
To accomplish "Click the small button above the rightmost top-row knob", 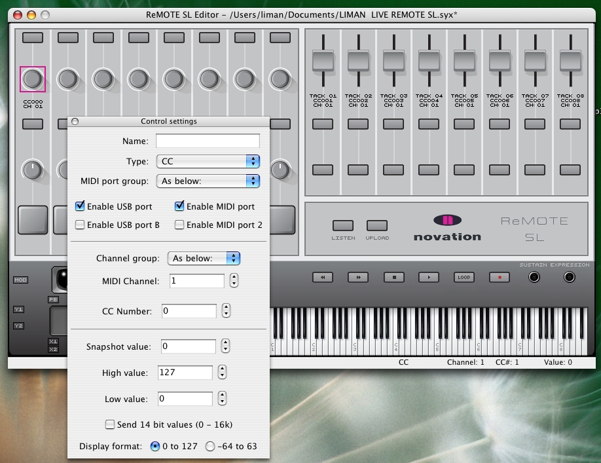I will (280, 37).
